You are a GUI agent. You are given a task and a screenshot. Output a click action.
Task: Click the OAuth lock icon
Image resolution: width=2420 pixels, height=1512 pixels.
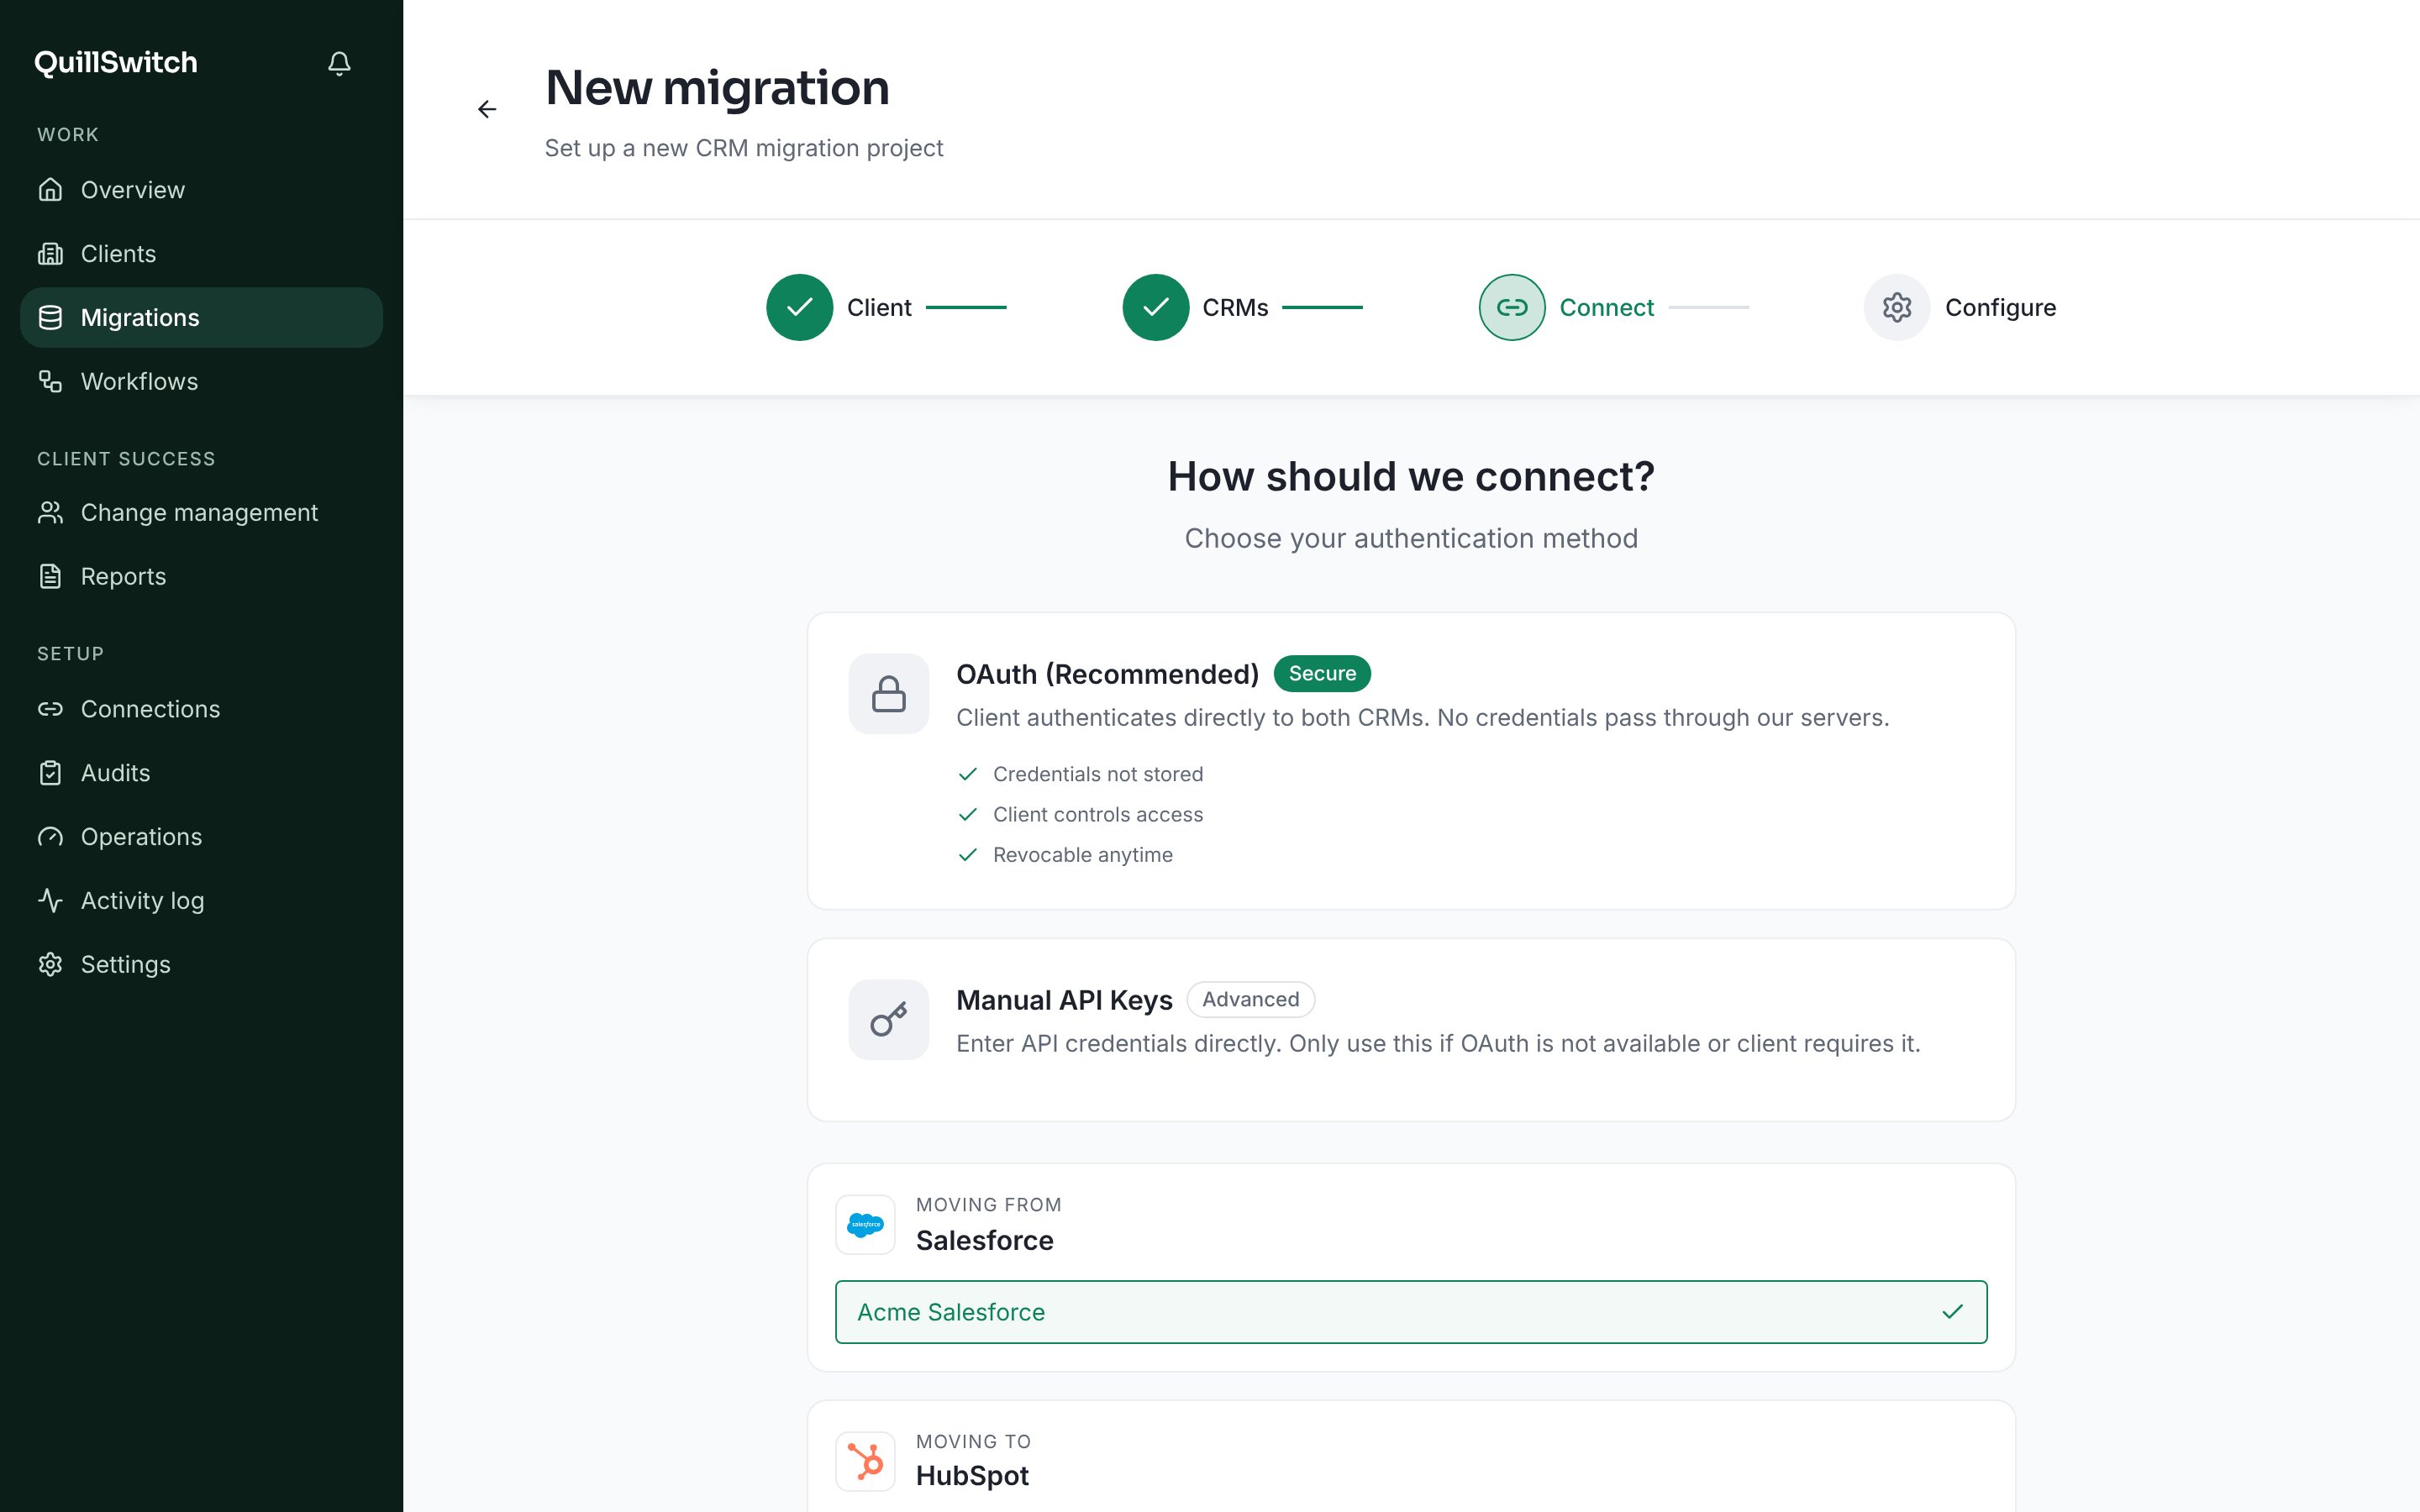pos(888,694)
